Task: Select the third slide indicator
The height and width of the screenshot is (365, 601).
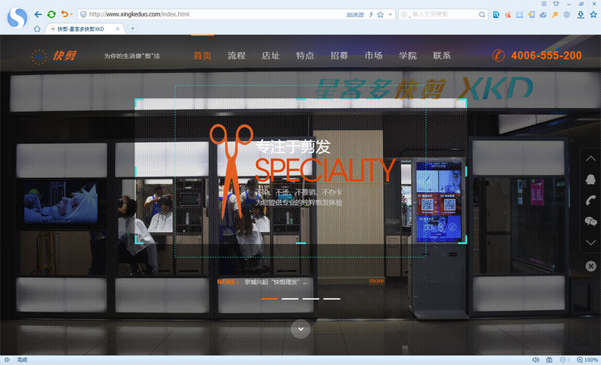Action: 311,299
